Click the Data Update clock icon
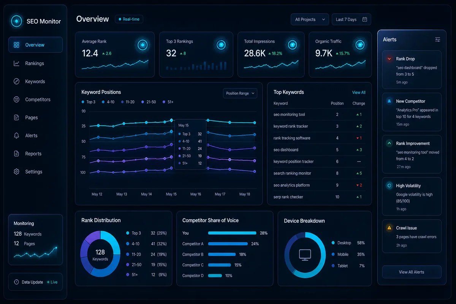The width and height of the screenshot is (456, 304). tap(16, 282)
